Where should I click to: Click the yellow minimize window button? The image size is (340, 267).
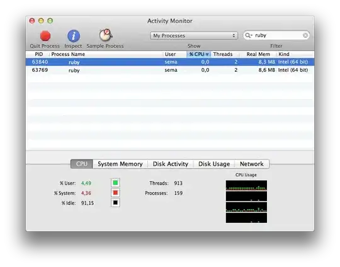click(x=41, y=21)
